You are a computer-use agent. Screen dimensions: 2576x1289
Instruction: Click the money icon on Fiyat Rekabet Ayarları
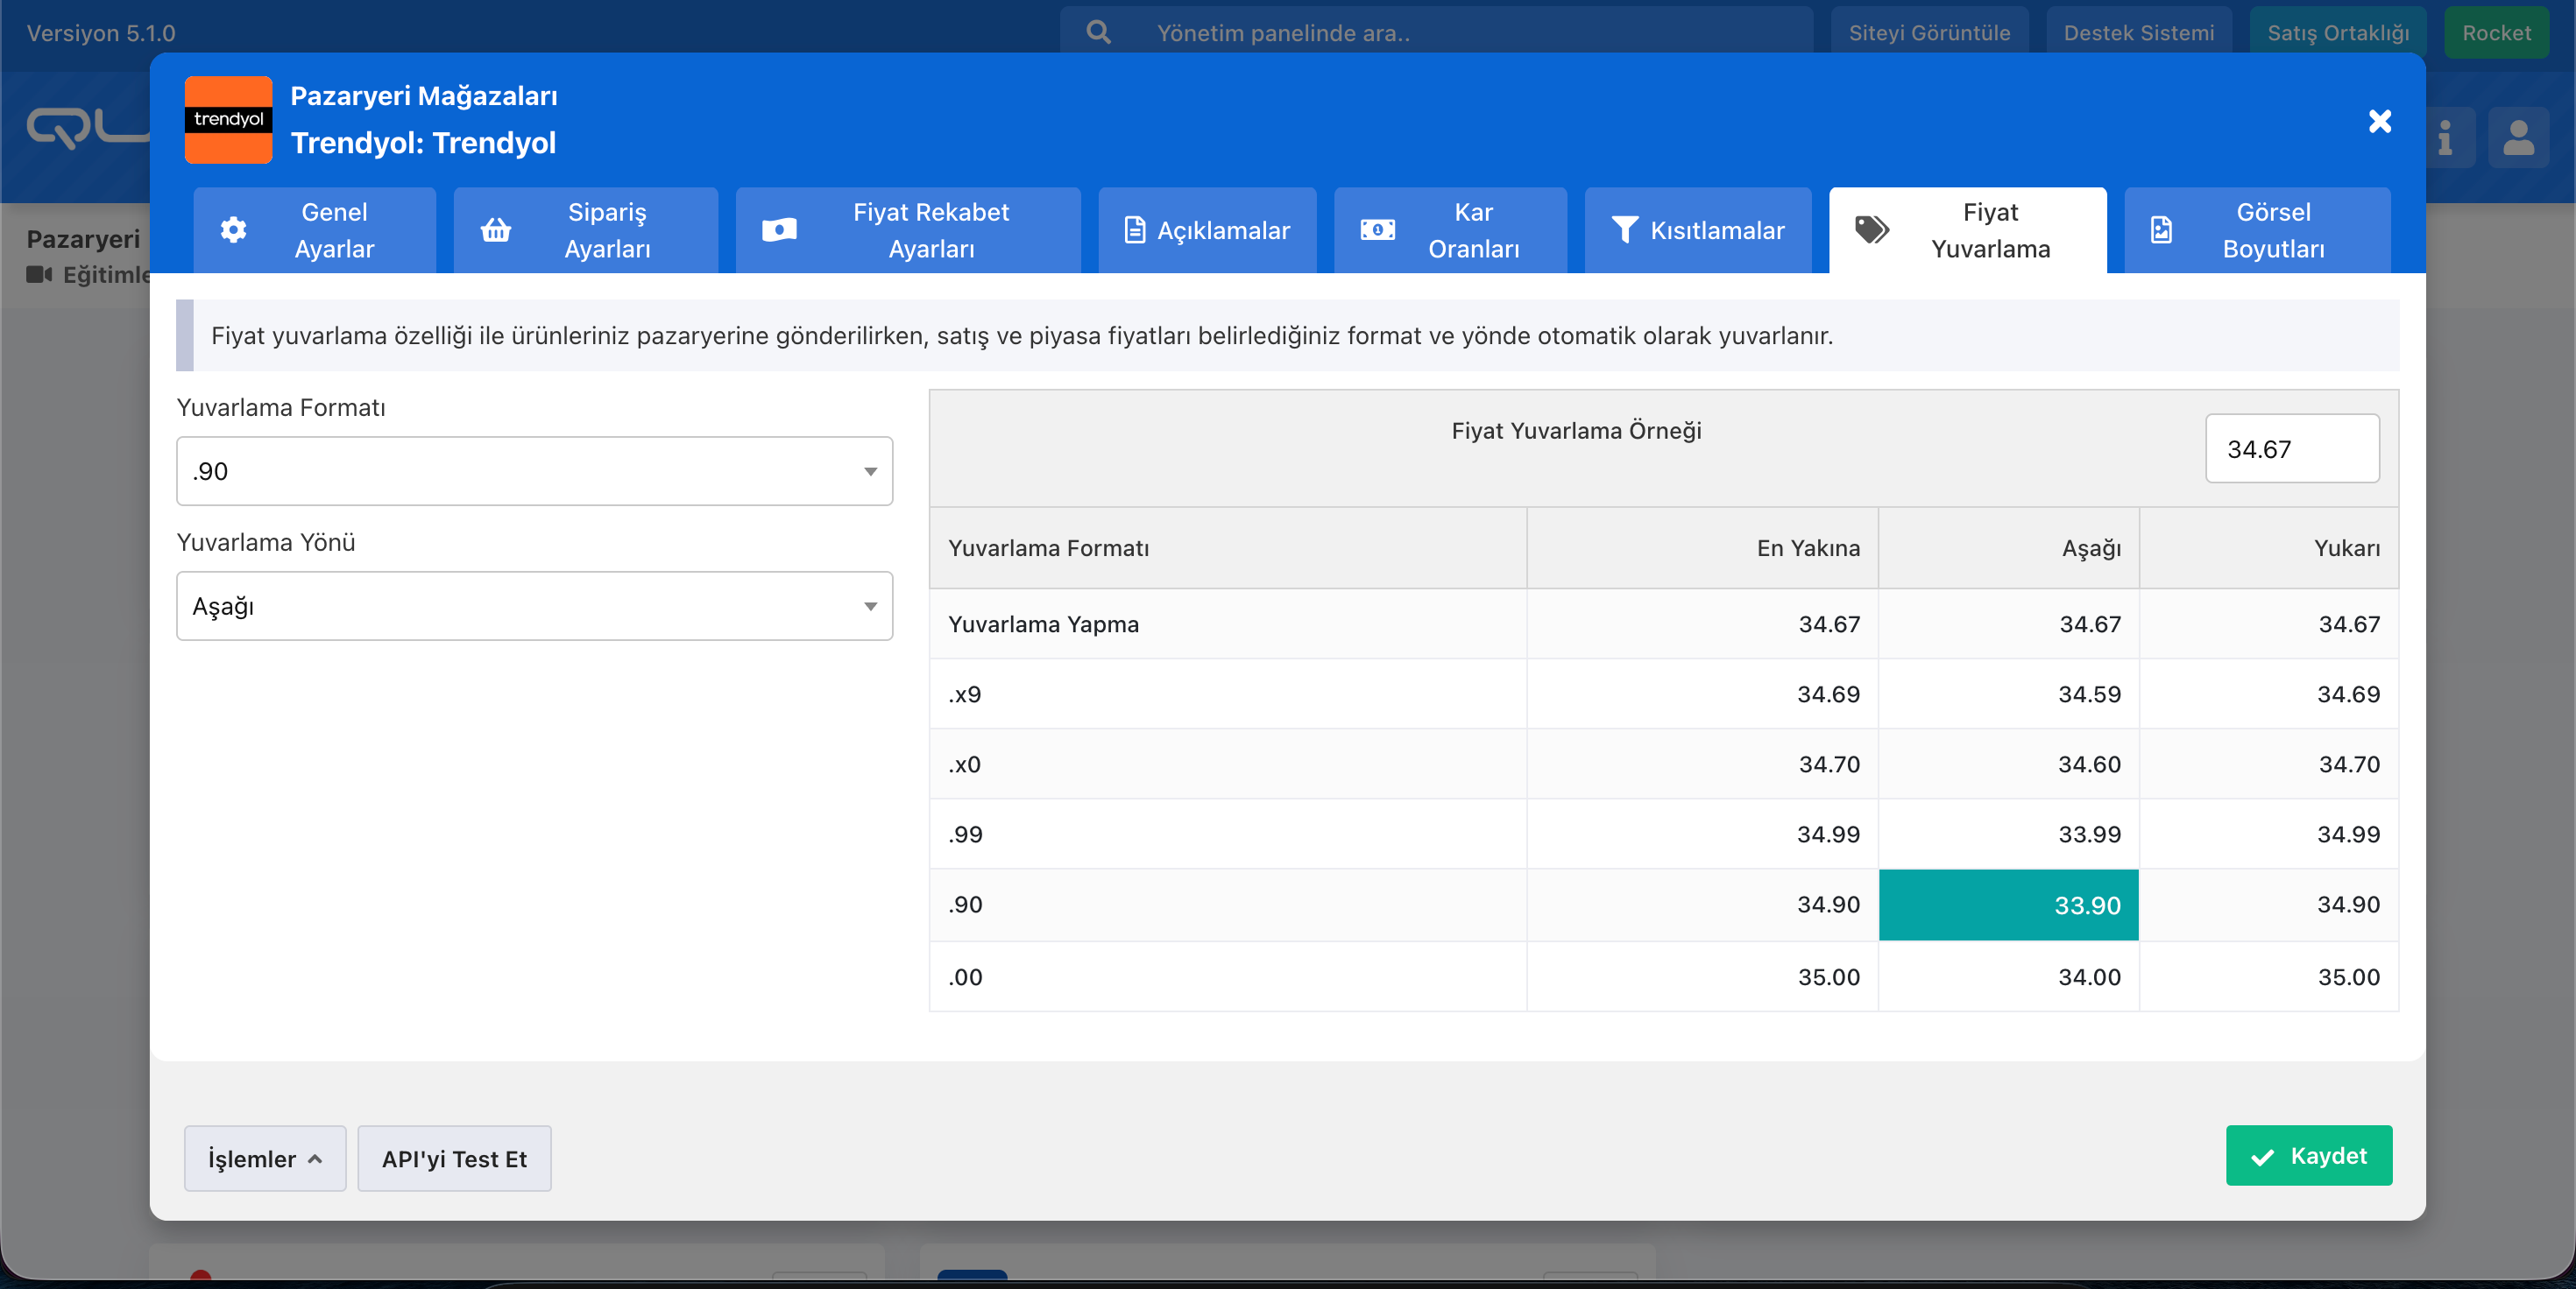point(779,229)
